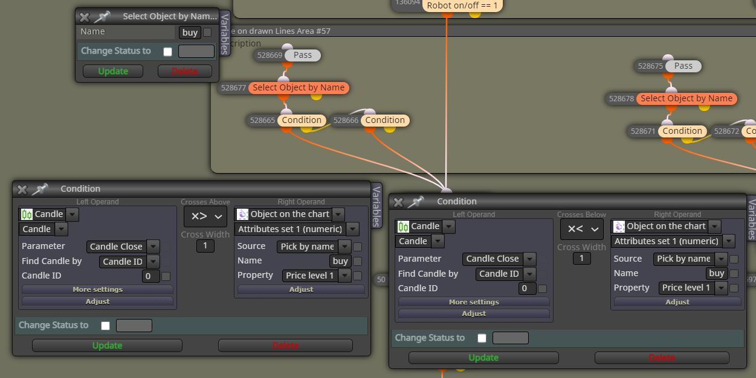Select block 528677 Select Object by Name

pyautogui.click(x=299, y=87)
